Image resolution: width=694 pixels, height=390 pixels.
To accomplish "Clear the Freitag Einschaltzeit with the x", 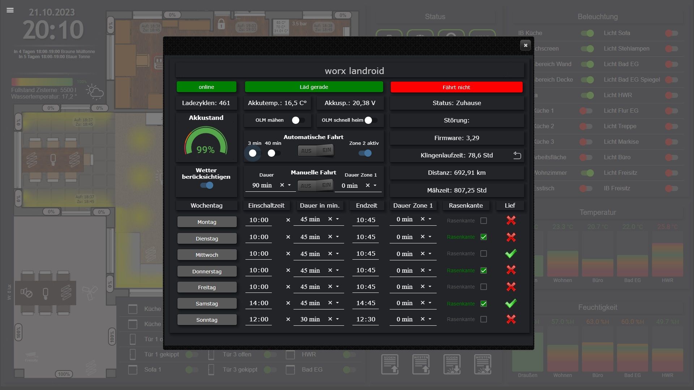I will tap(288, 287).
